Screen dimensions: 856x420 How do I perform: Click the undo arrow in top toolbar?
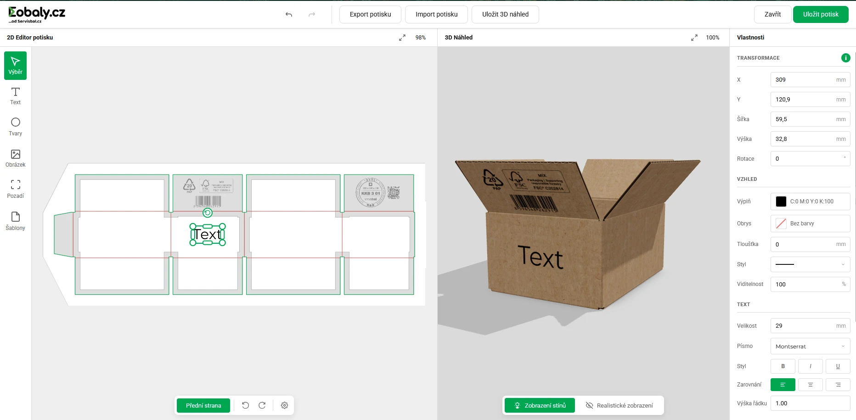(289, 15)
